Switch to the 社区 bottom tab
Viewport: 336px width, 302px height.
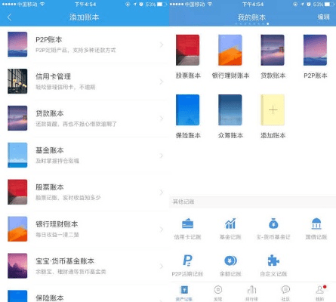(x=285, y=293)
